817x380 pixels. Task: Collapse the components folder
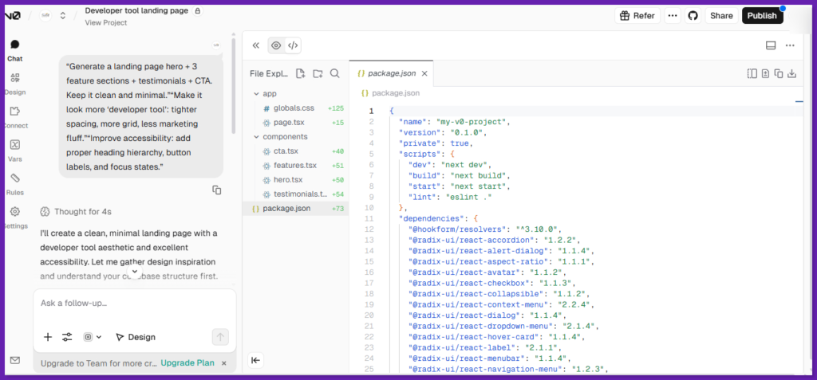point(256,137)
